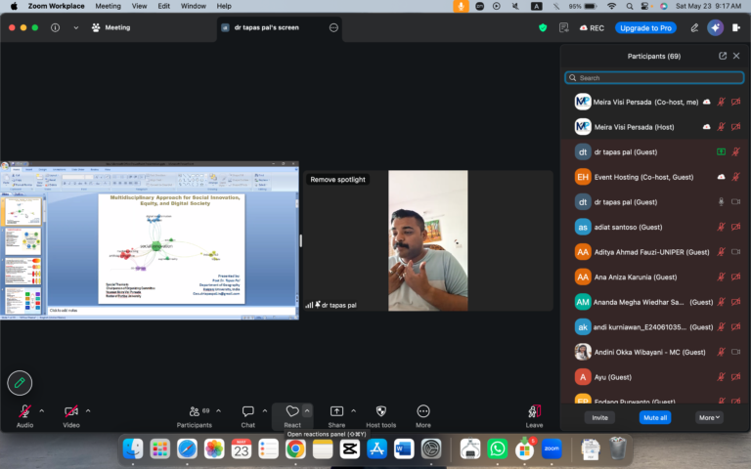Image resolution: width=751 pixels, height=469 pixels.
Task: Open Host tools shield
Action: coord(381,415)
